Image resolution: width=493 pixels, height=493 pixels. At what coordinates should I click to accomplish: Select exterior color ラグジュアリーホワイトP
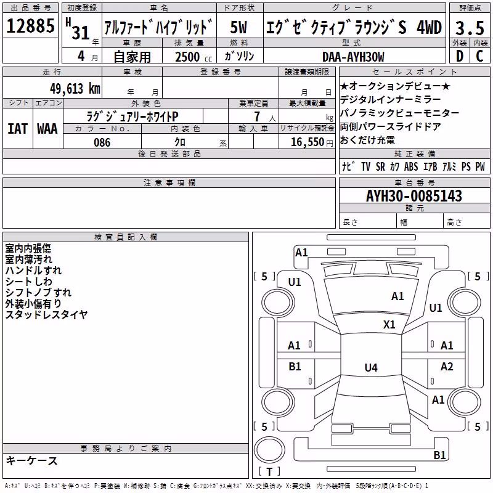click(132, 116)
